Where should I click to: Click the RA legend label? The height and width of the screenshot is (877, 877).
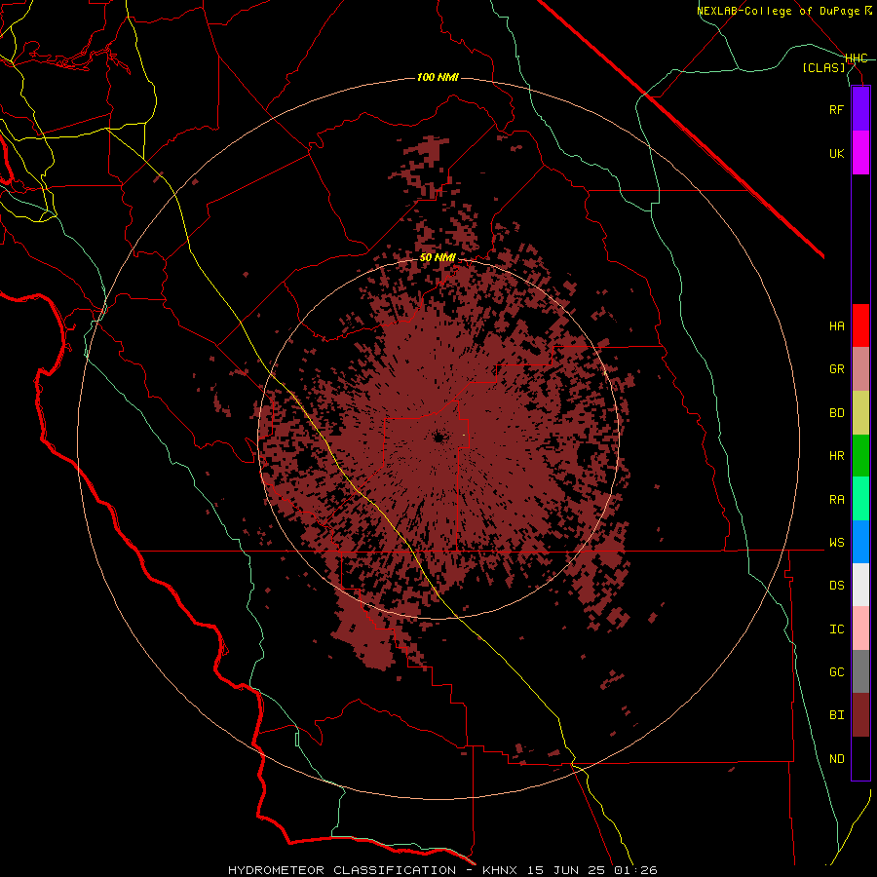coord(836,499)
